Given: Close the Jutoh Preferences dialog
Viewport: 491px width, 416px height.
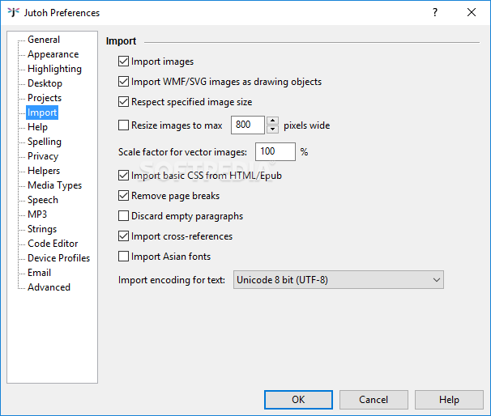Looking at the screenshot, I should coord(472,12).
